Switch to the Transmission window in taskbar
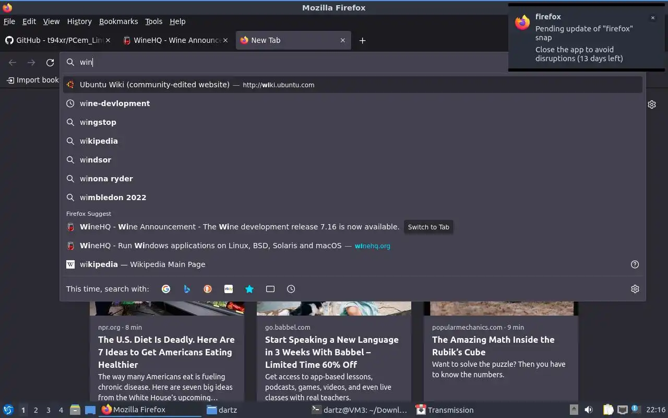 pos(463,410)
